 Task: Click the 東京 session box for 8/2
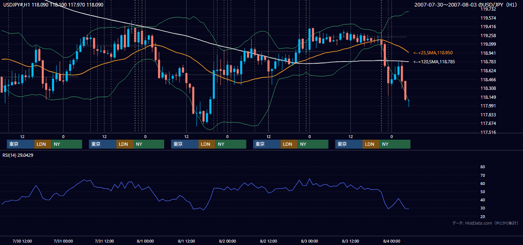coord(267,144)
